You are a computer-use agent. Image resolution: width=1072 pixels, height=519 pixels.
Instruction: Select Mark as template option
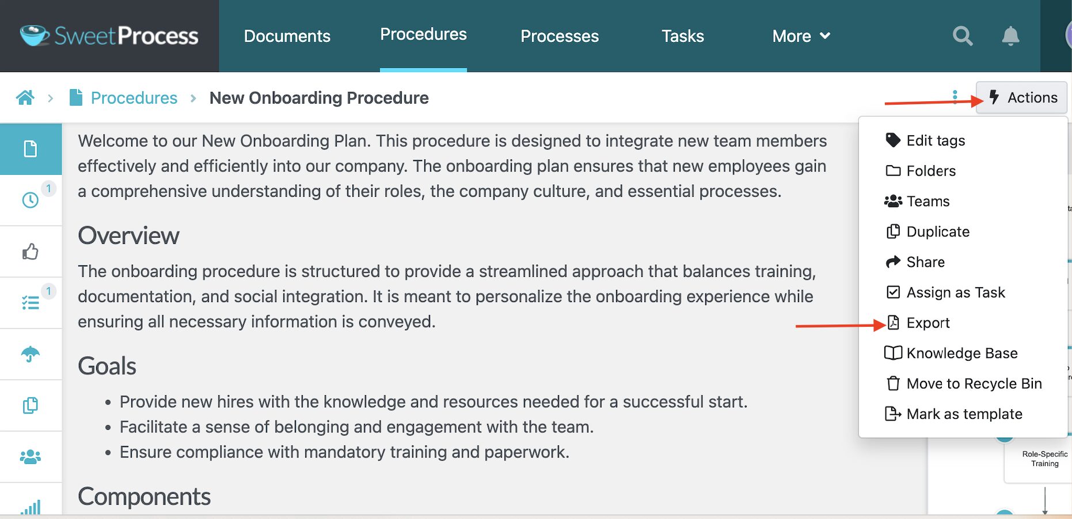(964, 414)
